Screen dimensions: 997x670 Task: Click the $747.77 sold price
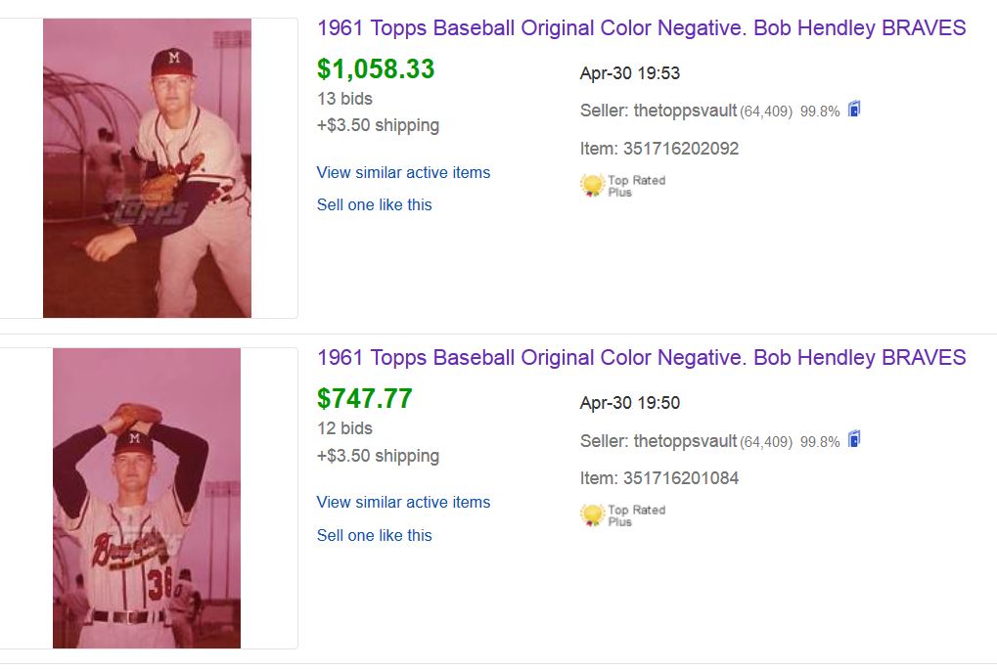[364, 399]
